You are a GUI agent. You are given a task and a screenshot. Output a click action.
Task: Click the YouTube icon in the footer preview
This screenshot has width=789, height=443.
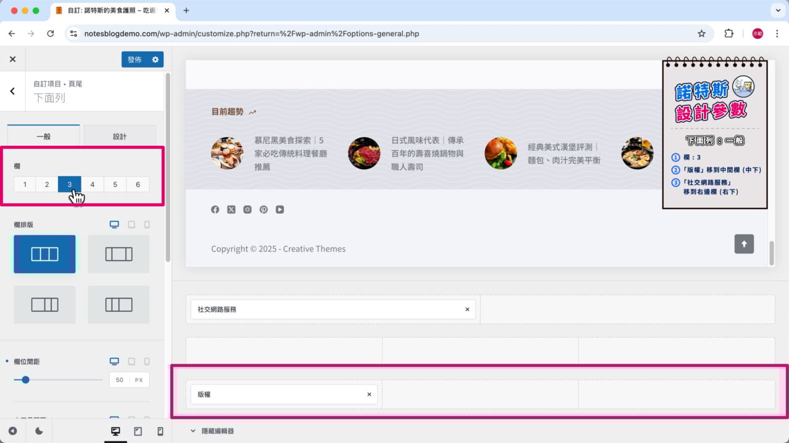pos(279,209)
